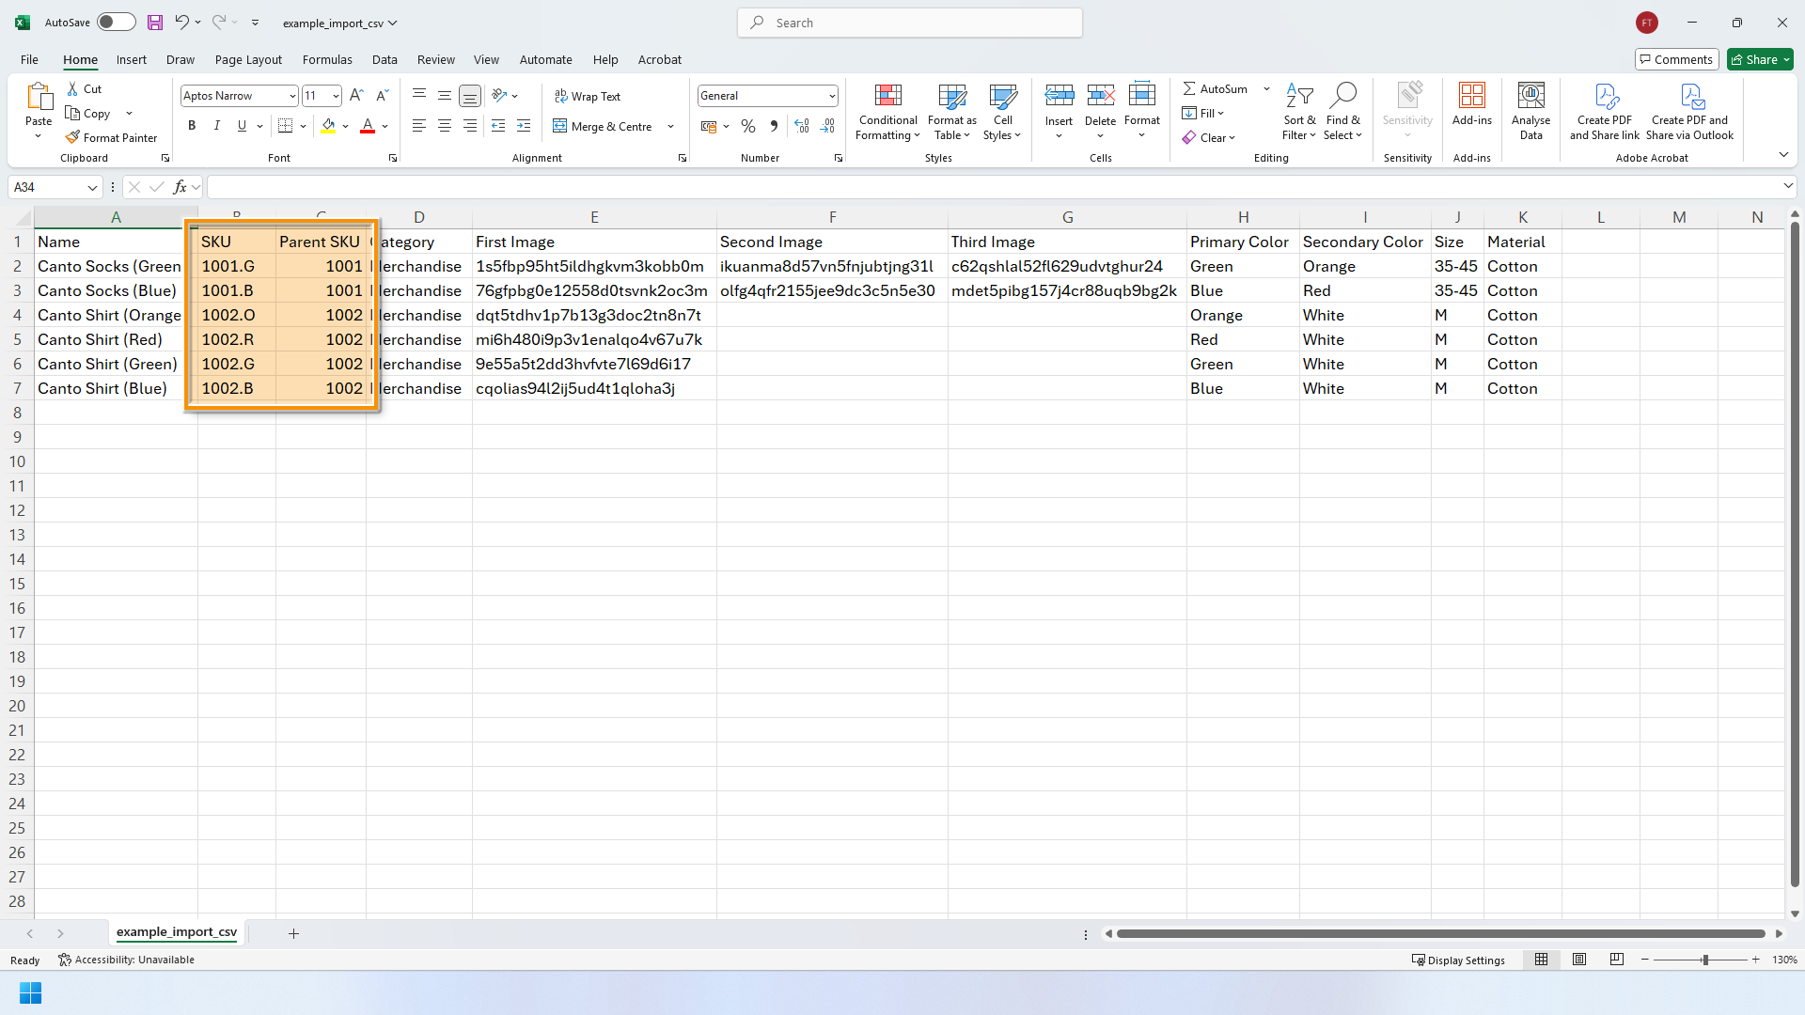The width and height of the screenshot is (1805, 1015).
Task: Toggle the AutoSave switch
Action: point(117,23)
